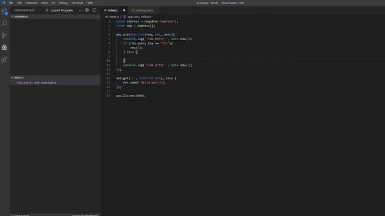The height and width of the screenshot is (216, 385).
Task: Click gutter beside line 14 to set breakpoint
Action: click(104, 79)
